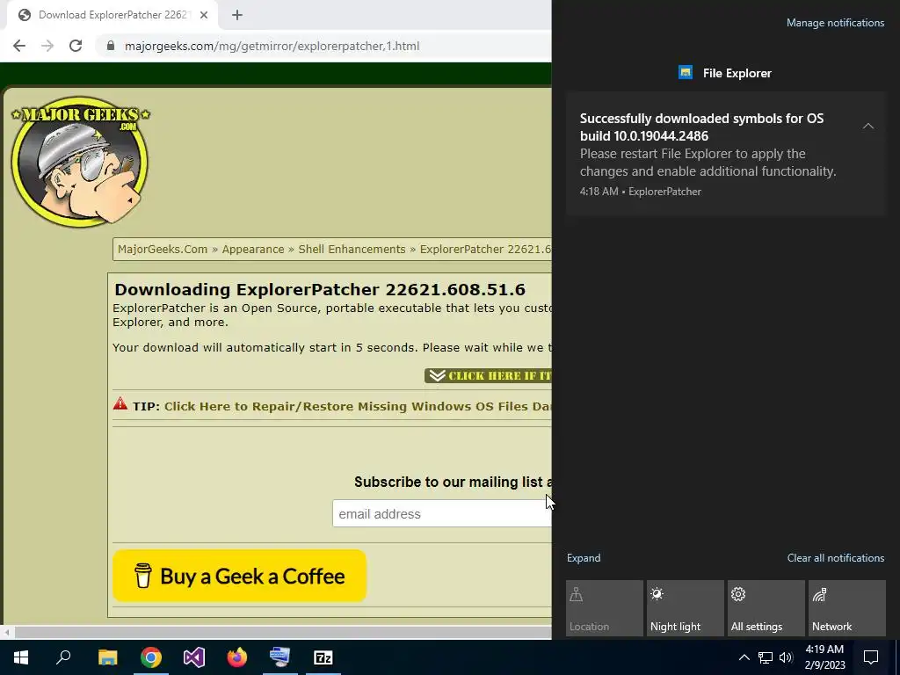Viewport: 900px width, 675px height.
Task: Click the address bar URL
Action: point(272,46)
